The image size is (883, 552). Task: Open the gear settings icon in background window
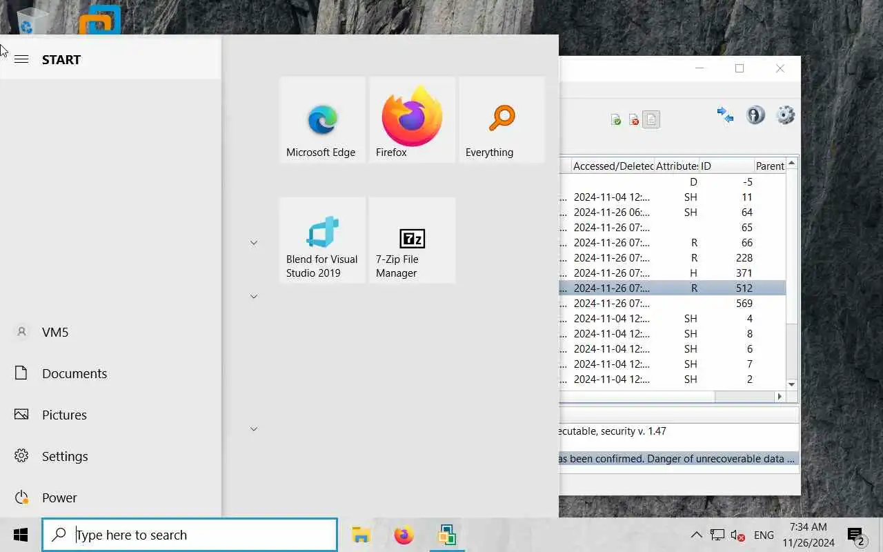pyautogui.click(x=786, y=115)
